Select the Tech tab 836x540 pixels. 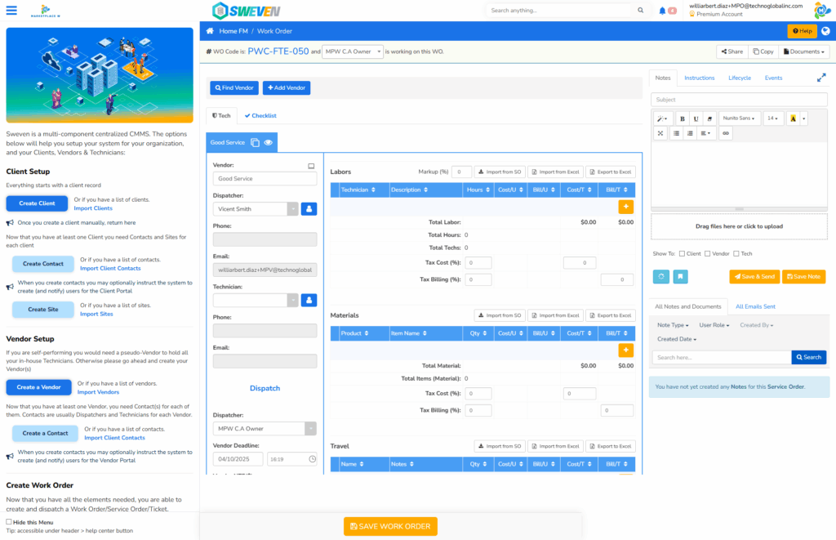[x=221, y=116]
